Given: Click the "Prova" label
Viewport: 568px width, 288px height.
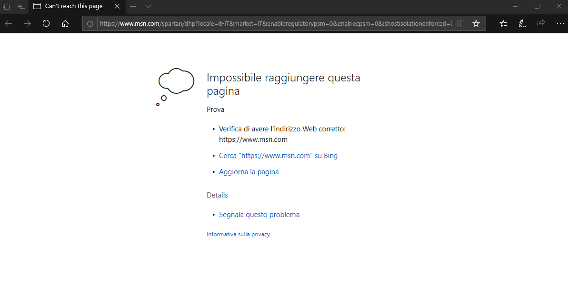Looking at the screenshot, I should [x=216, y=109].
